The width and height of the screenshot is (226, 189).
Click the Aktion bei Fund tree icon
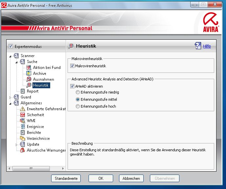29,68
